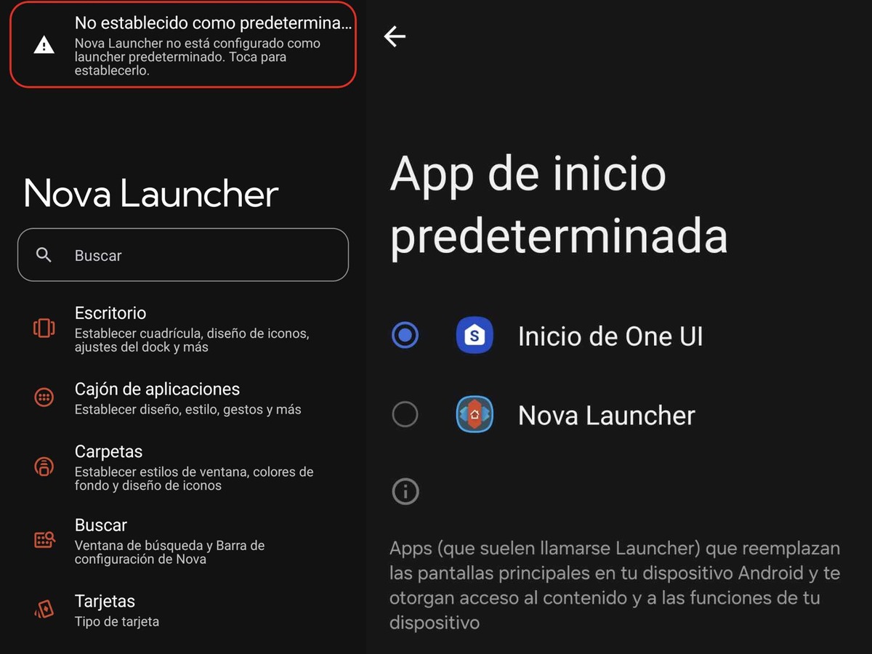Viewport: 872px width, 654px height.
Task: Tap the Escritorio phone icon
Action: point(44,328)
